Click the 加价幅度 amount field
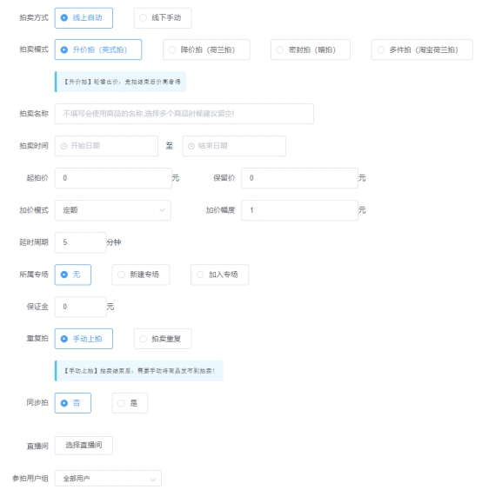The image size is (482, 496). coord(300,210)
